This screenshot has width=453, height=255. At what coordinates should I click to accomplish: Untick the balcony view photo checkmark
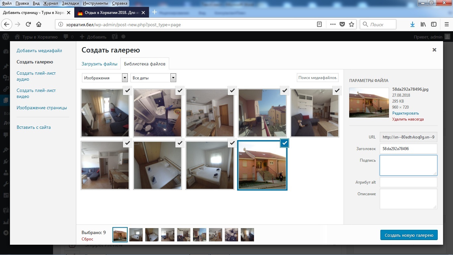point(285,90)
